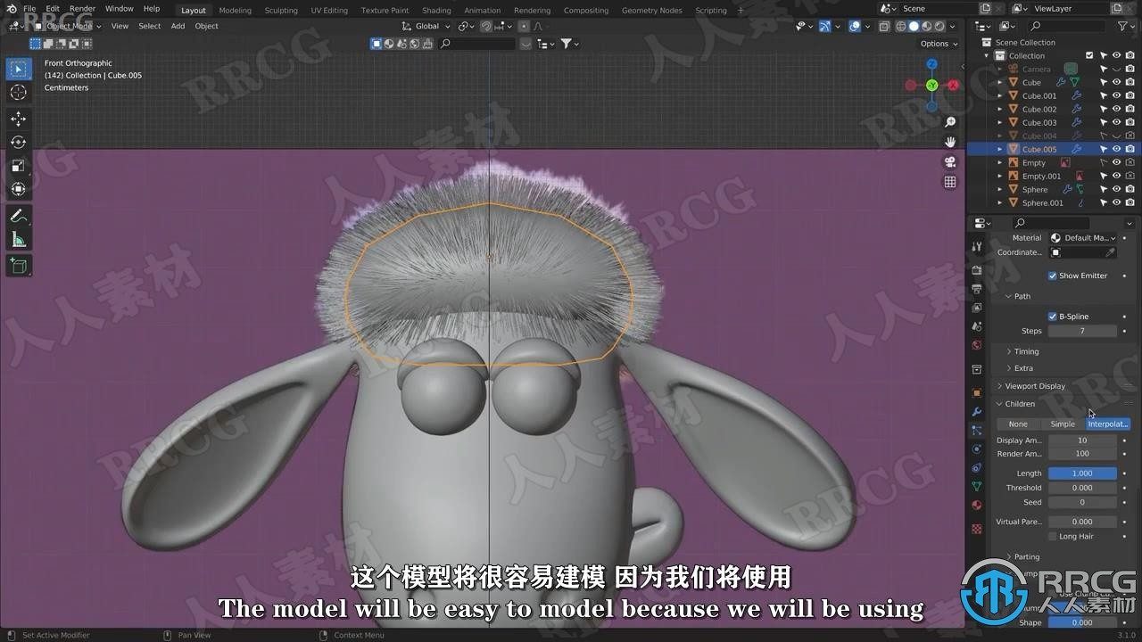
Task: Open the Particles properties tab
Action: (977, 430)
